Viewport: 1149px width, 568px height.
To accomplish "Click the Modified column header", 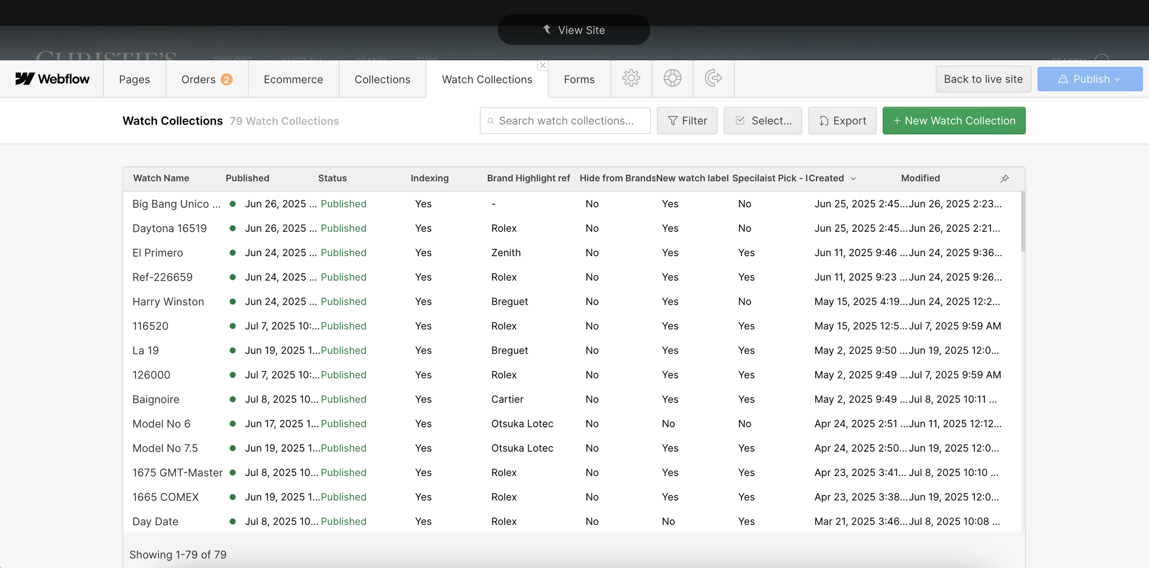I will coord(920,178).
